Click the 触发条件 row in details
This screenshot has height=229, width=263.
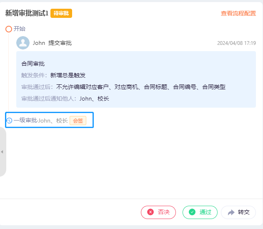(x=53, y=75)
